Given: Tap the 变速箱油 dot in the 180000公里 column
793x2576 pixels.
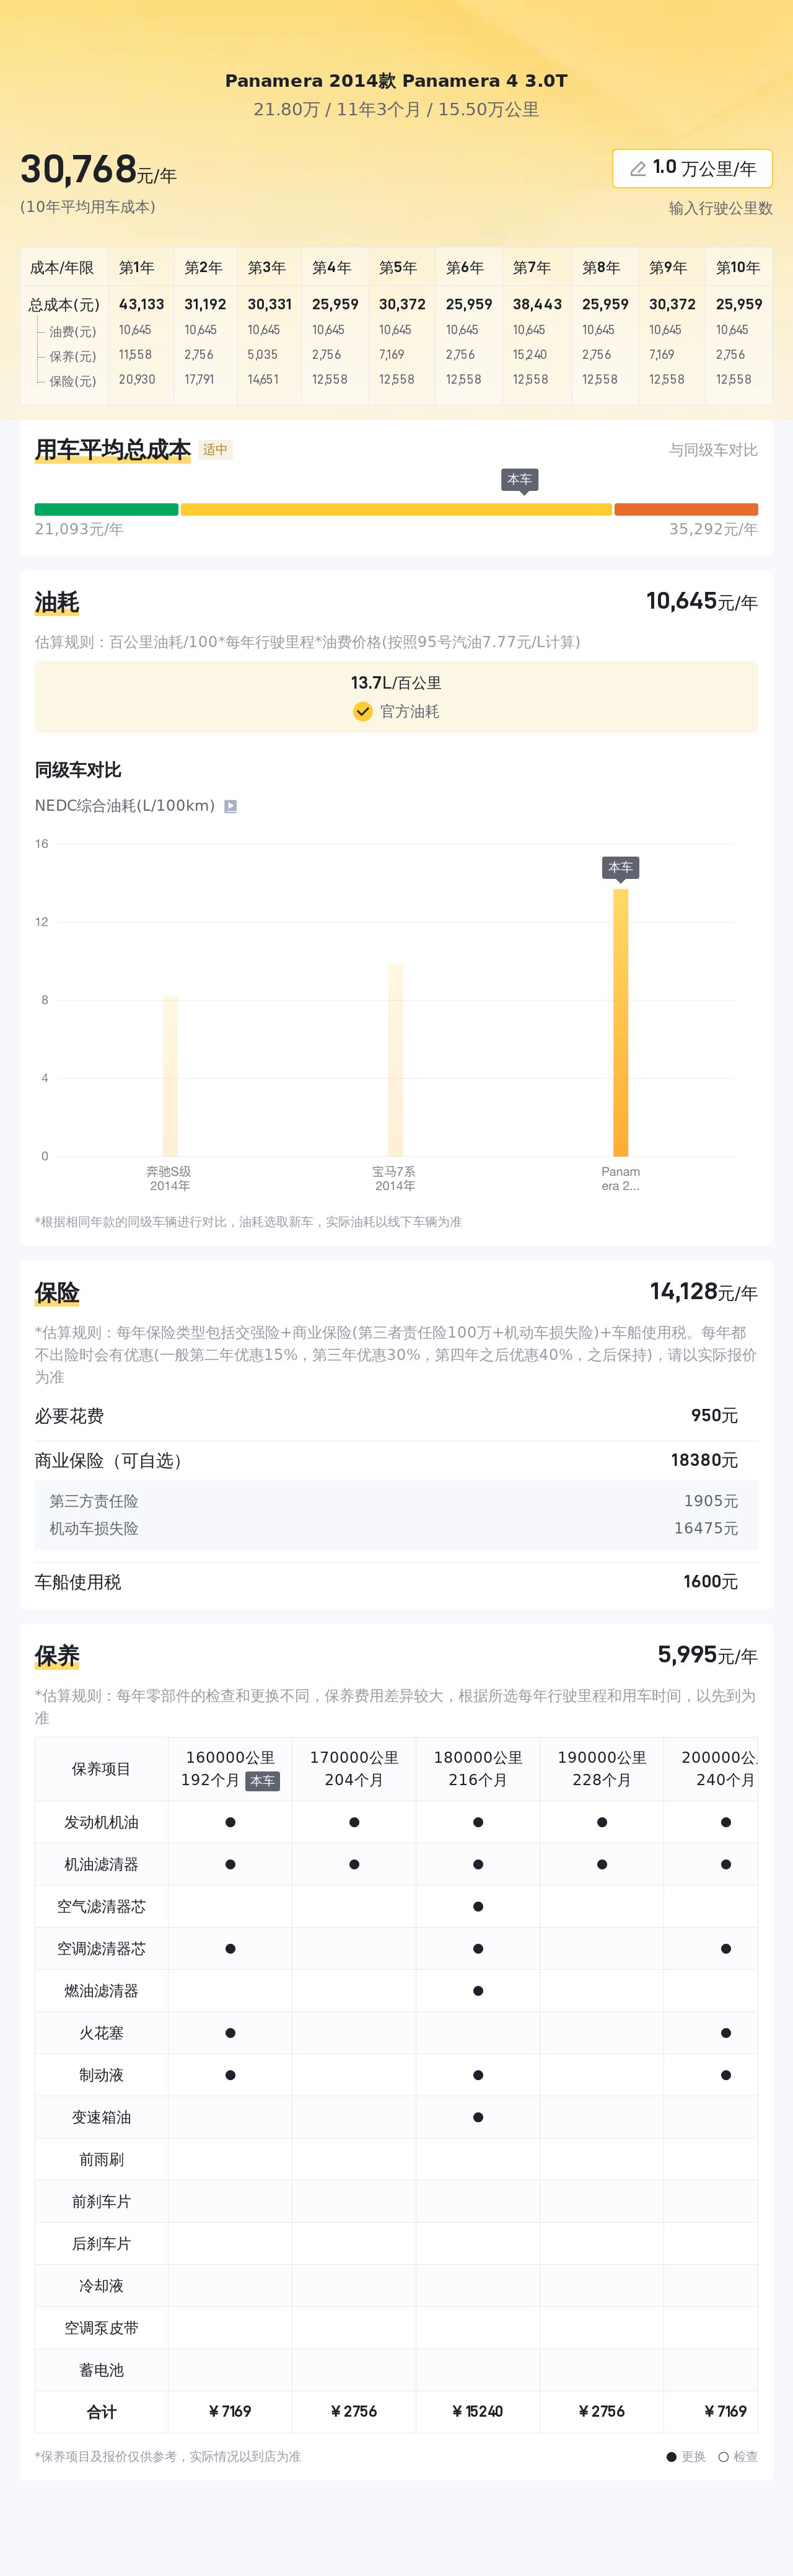Looking at the screenshot, I should (x=478, y=2117).
